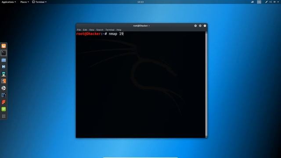This screenshot has width=281, height=158.
Task: Open BeEF from the dock
Action: pyautogui.click(x=4, y=95)
